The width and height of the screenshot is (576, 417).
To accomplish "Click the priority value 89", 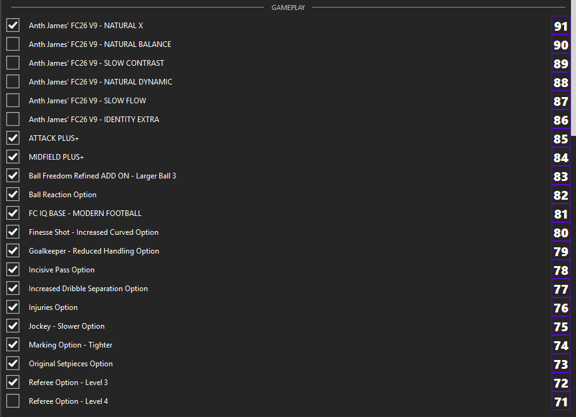I will (x=561, y=63).
